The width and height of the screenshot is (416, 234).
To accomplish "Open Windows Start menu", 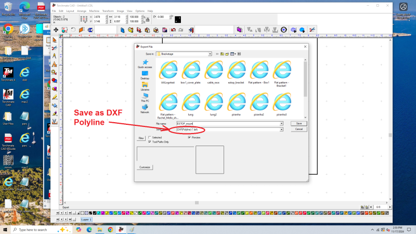I will pos(5,229).
